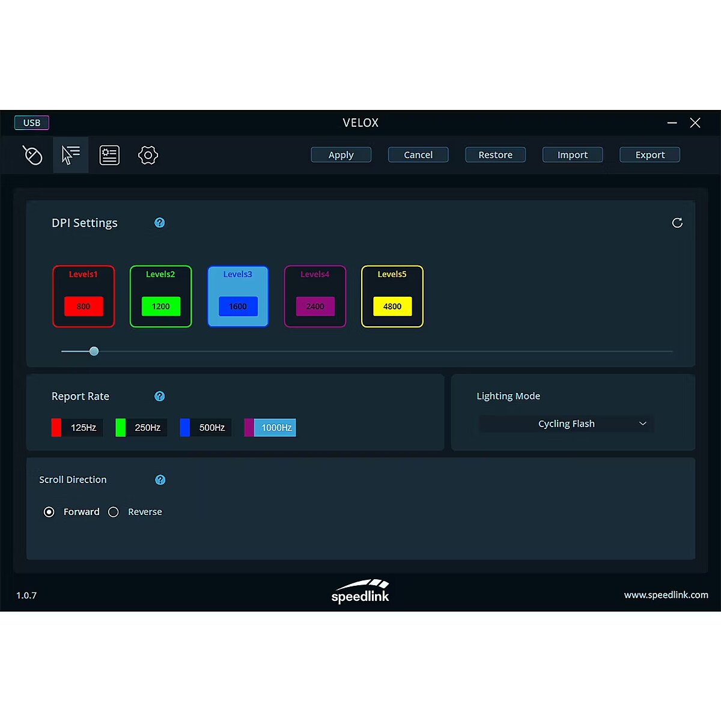This screenshot has width=721, height=721.
Task: Set report rate to 500Hz
Action: click(x=211, y=428)
